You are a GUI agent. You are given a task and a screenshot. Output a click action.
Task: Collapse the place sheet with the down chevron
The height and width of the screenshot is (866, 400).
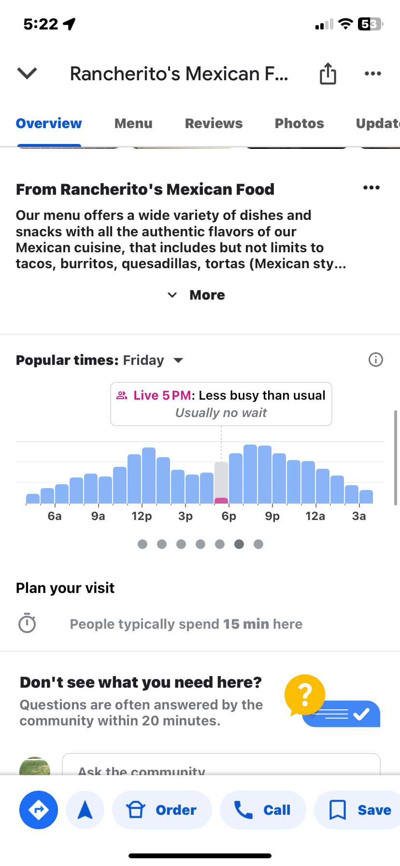point(27,73)
